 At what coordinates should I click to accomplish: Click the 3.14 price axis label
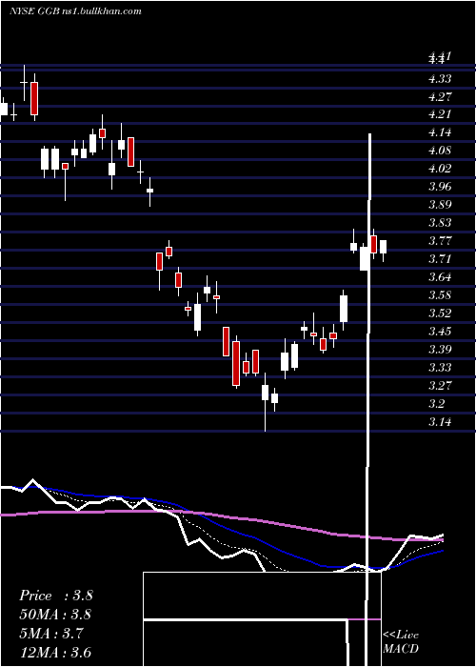(x=440, y=421)
